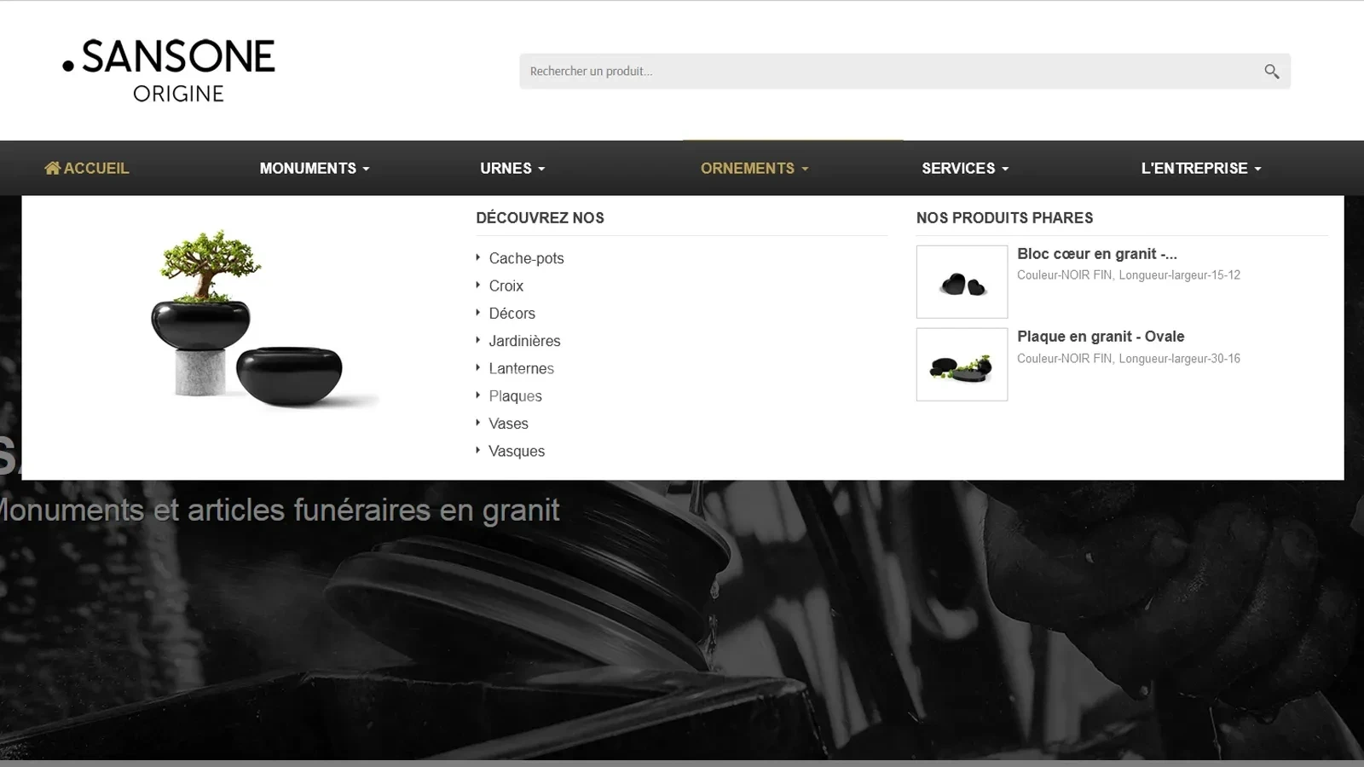Browse the Jardinières category
1364x767 pixels.
point(524,341)
